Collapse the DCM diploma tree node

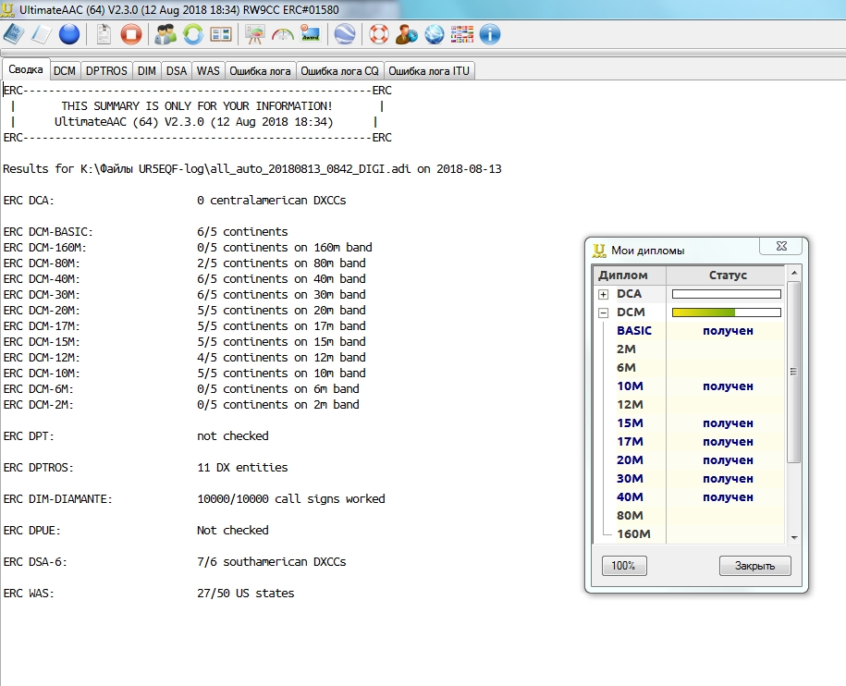[603, 312]
